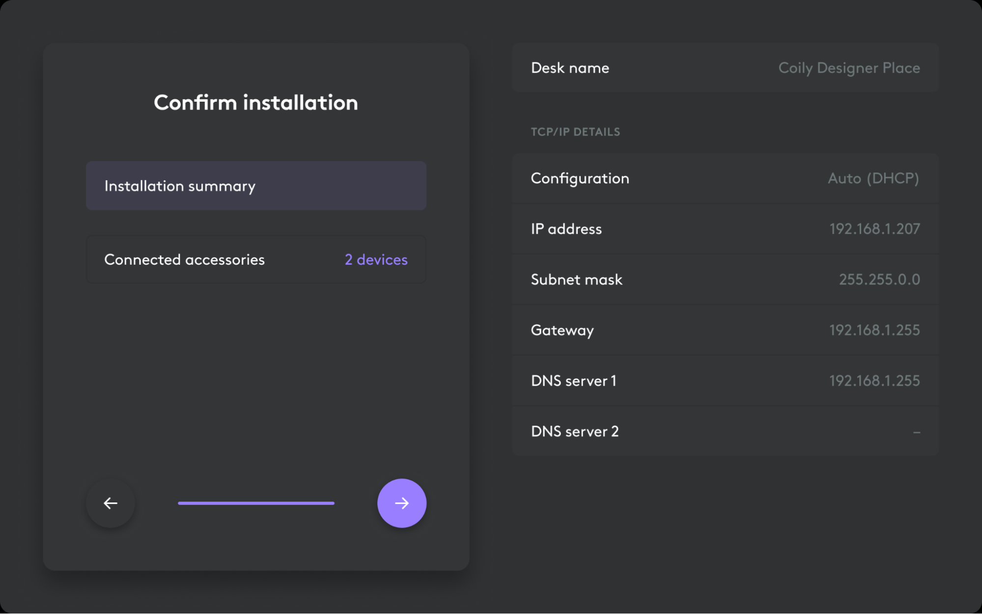Image resolution: width=982 pixels, height=614 pixels.
Task: Open the 2 devices link
Action: [x=375, y=259]
